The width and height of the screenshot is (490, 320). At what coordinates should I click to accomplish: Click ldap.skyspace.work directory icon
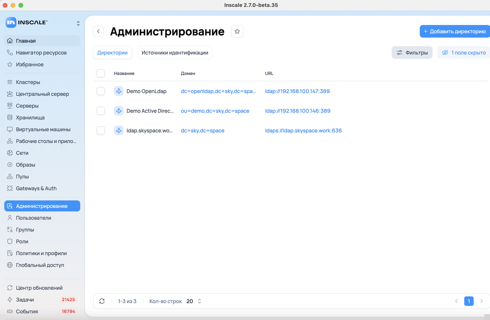coord(119,131)
